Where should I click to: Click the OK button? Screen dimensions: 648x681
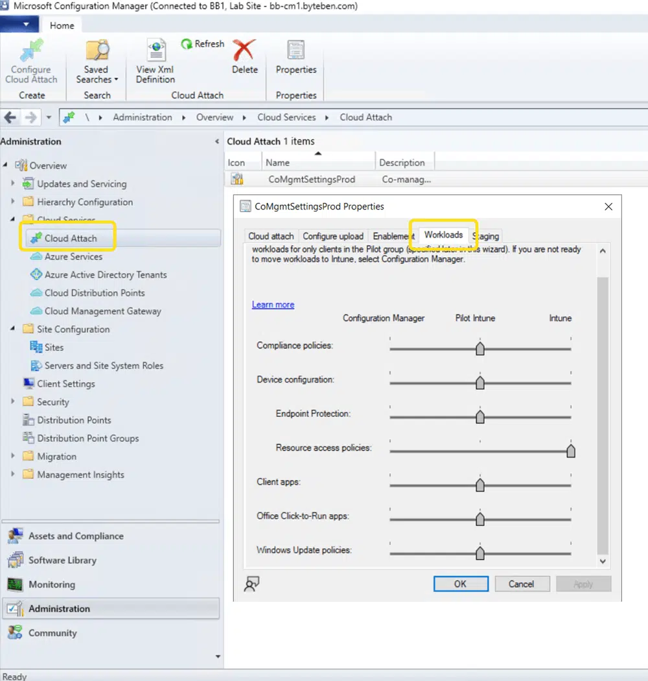pos(459,584)
